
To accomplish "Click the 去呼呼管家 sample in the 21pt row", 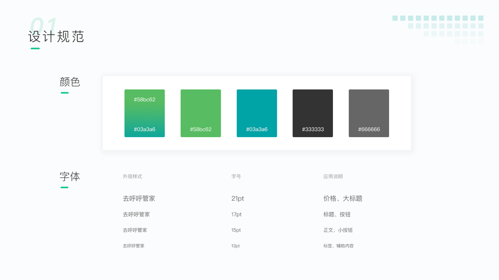I will [139, 198].
